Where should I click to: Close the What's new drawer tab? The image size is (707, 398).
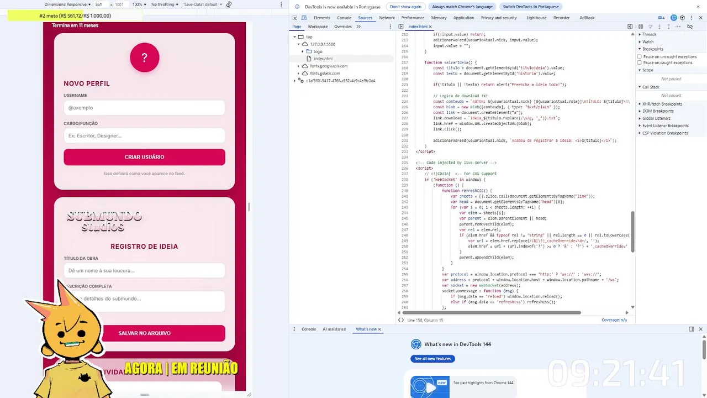(379, 329)
